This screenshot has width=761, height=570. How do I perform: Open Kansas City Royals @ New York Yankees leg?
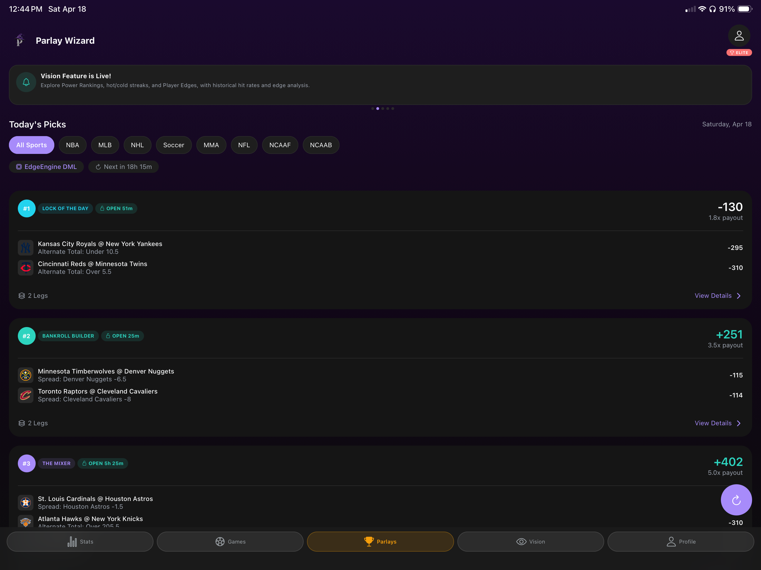[380, 247]
